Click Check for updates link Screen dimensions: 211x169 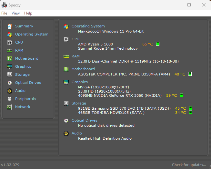pyautogui.click(x=189, y=165)
